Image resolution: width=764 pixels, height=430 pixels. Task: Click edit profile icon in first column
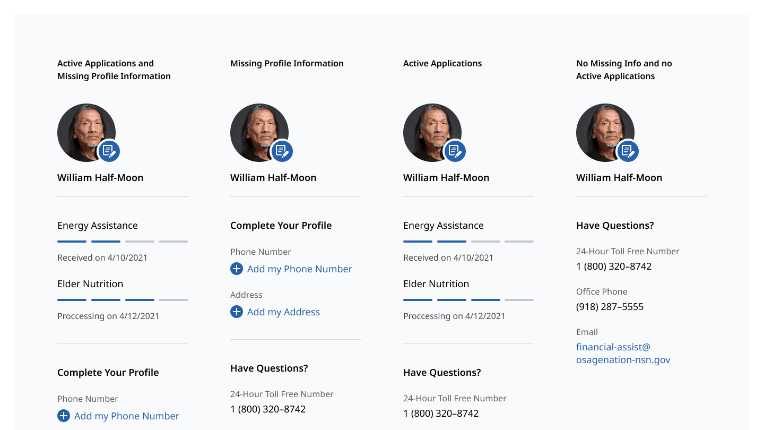tap(109, 151)
